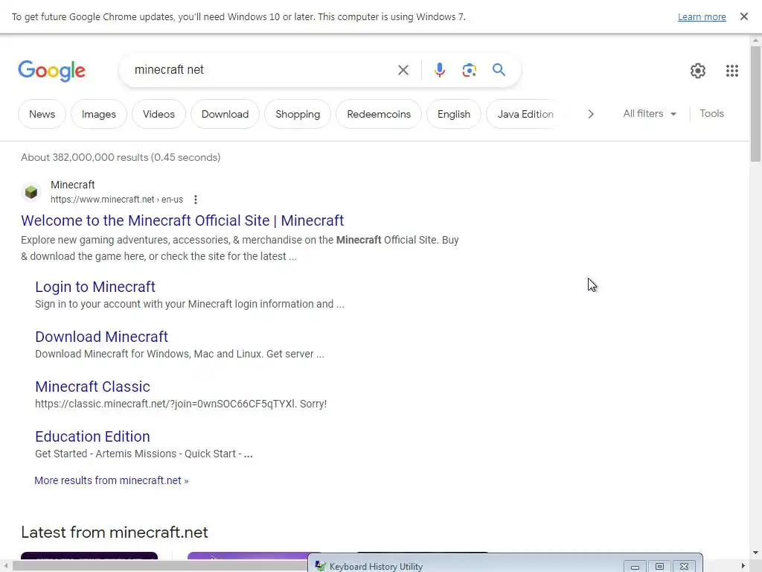Click the About 382,000,000 results text
762x572 pixels.
pyautogui.click(x=121, y=157)
